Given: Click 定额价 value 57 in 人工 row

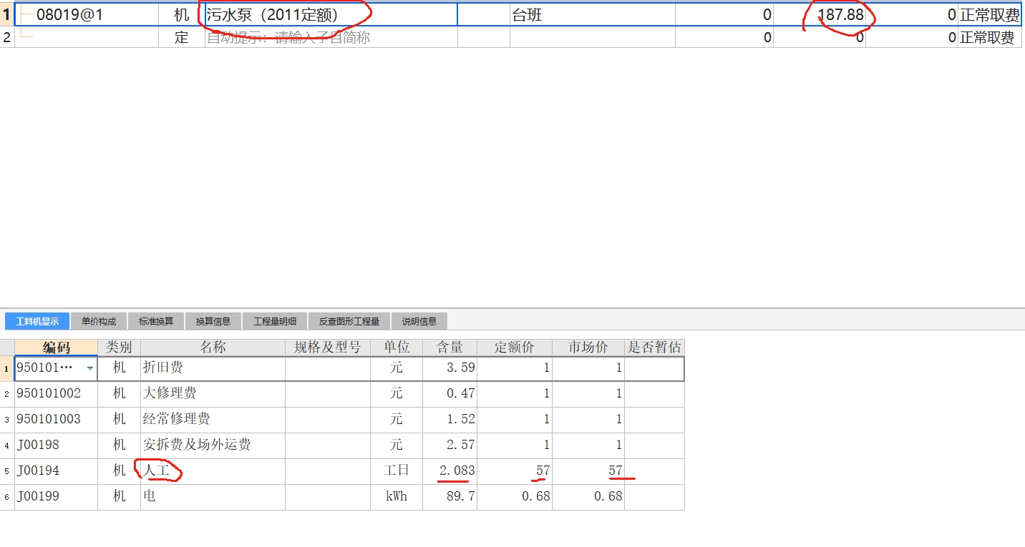Looking at the screenshot, I should point(515,471).
